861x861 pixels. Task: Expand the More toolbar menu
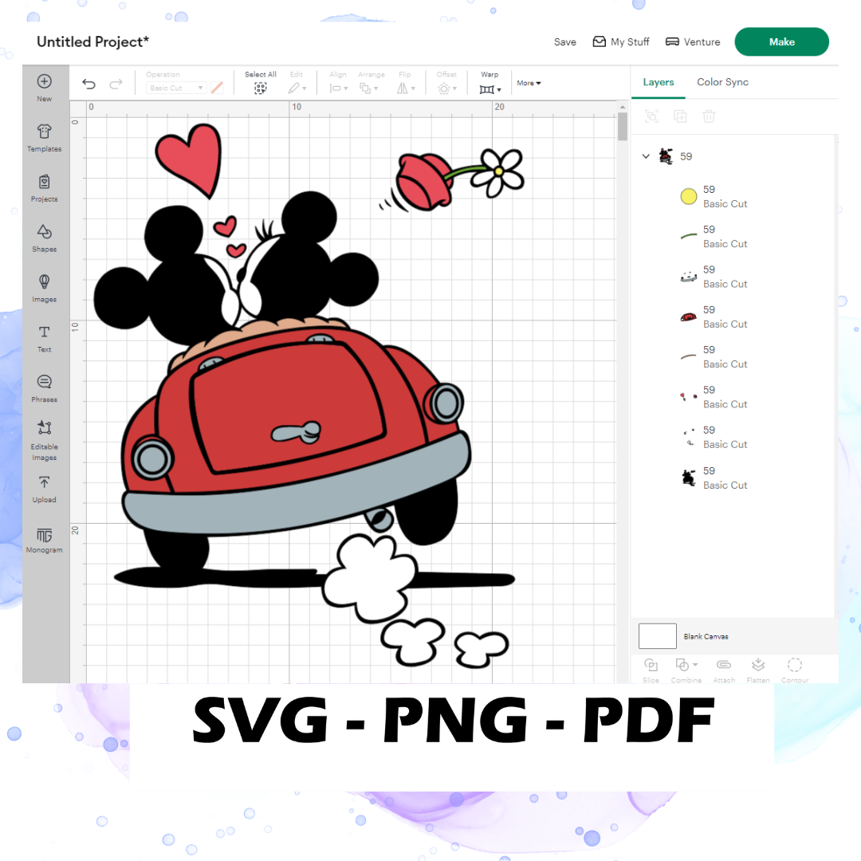pos(529,83)
